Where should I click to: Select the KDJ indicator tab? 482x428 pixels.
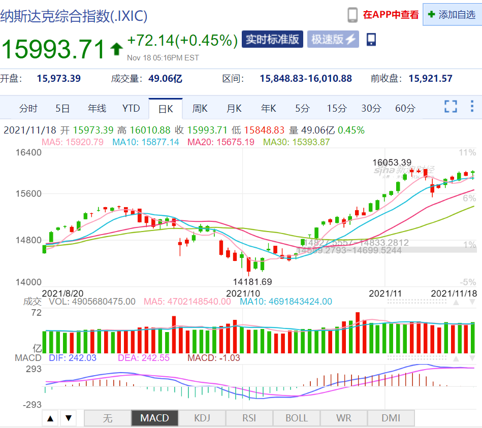click(202, 418)
